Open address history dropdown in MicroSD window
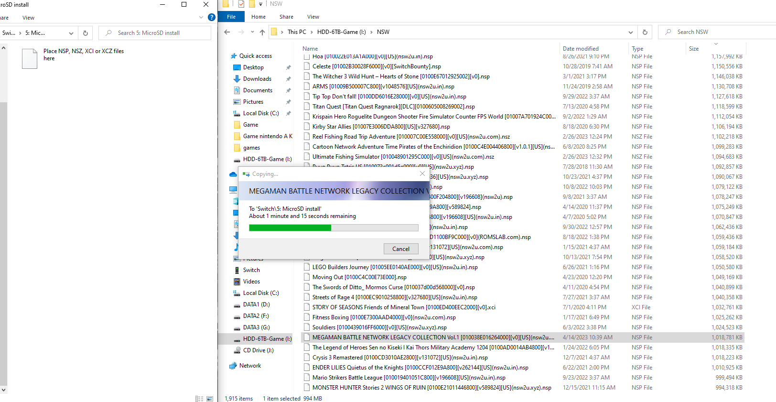Viewport: 776px width, 402px height. pos(71,33)
